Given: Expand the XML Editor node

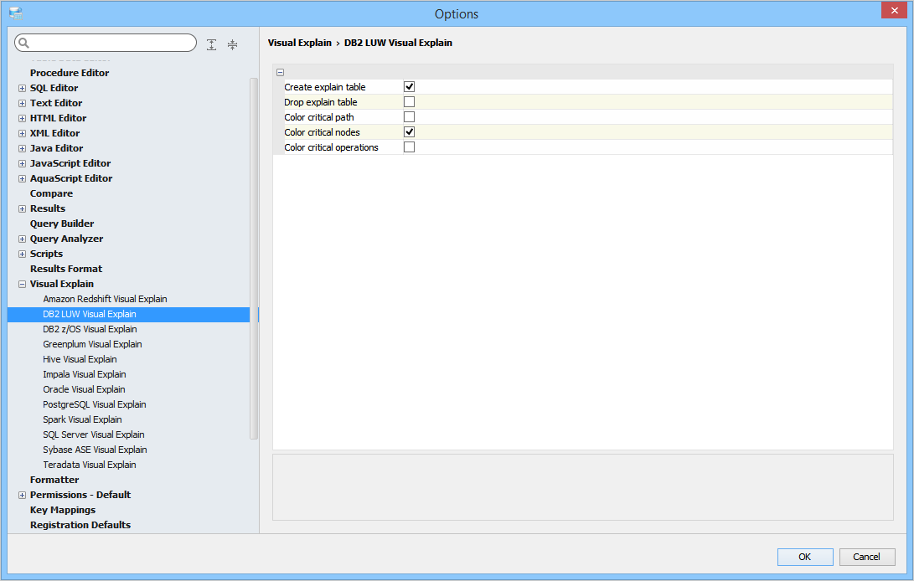Looking at the screenshot, I should pos(22,133).
